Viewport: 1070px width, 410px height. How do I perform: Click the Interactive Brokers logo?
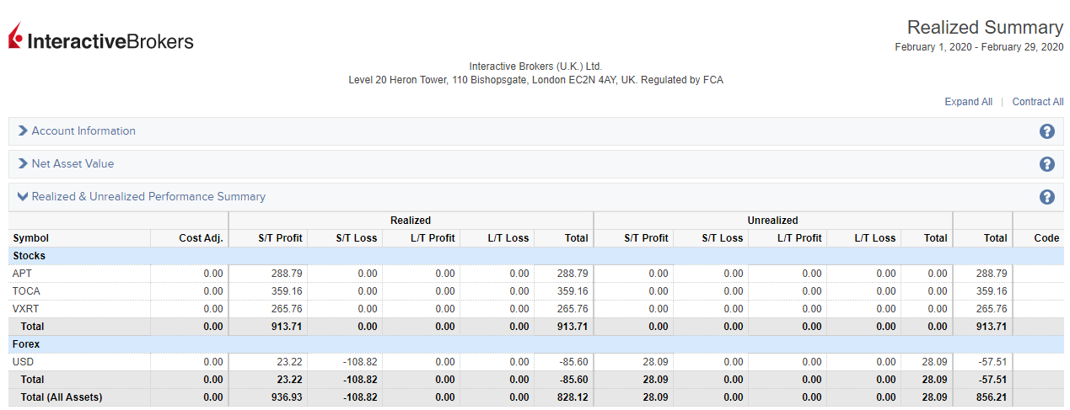101,40
